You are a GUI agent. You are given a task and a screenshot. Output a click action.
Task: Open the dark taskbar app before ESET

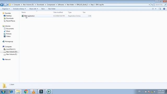pyautogui.click(x=41, y=92)
